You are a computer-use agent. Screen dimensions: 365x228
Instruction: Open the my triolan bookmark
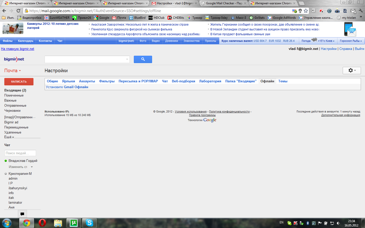(x=346, y=18)
